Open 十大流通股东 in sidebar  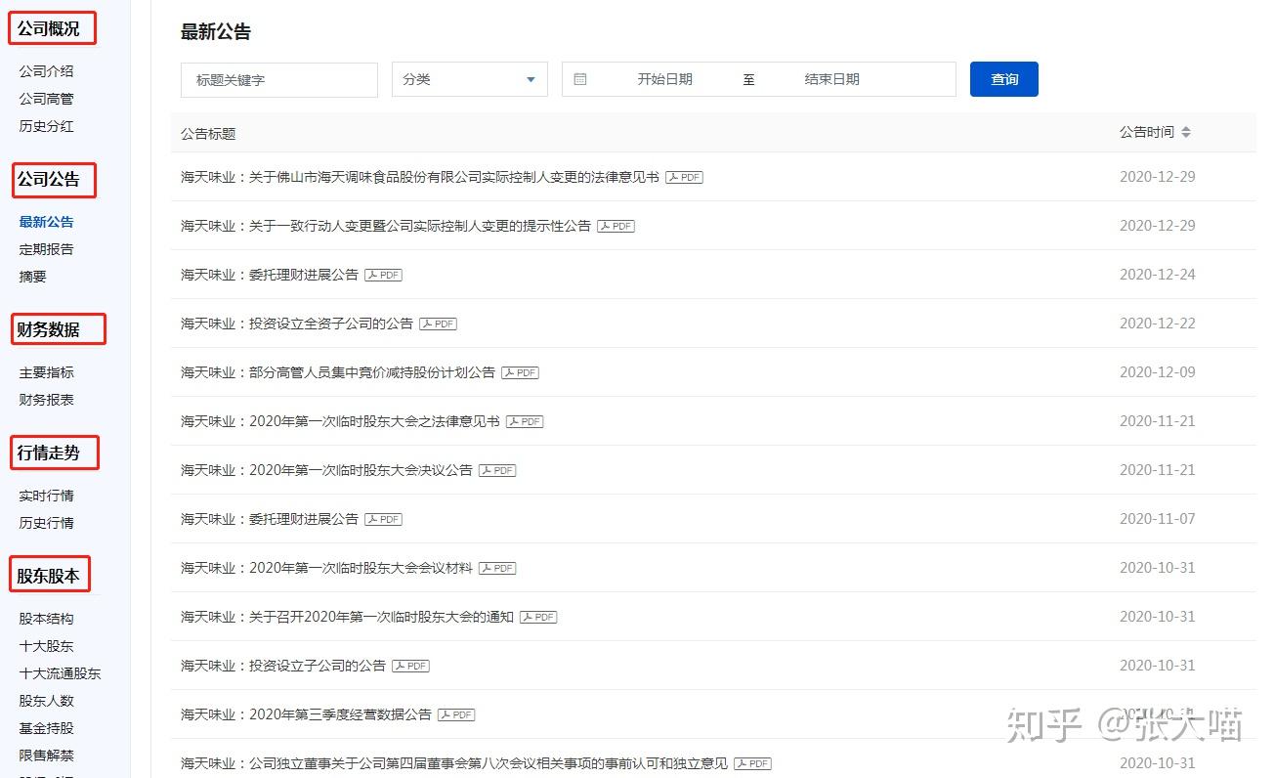(60, 673)
